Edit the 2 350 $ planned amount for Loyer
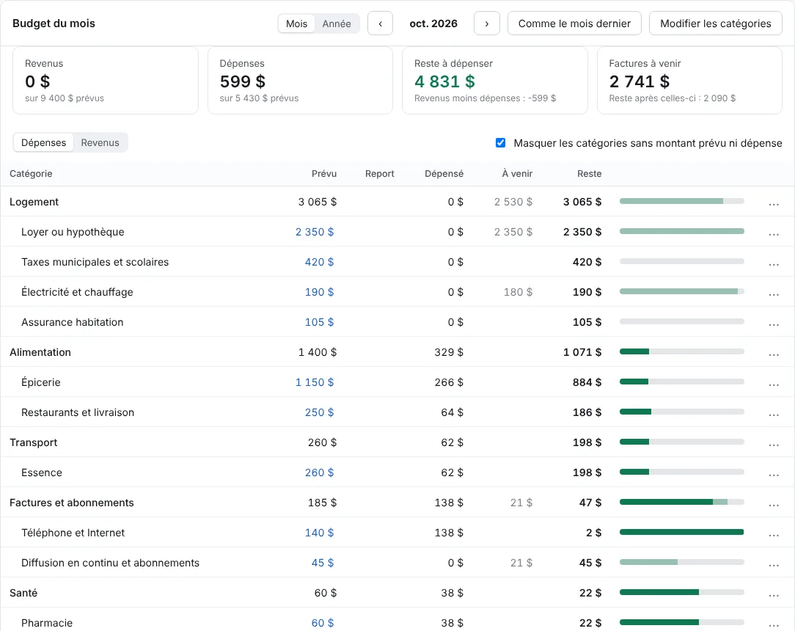Image resolution: width=795 pixels, height=631 pixels. [x=315, y=232]
